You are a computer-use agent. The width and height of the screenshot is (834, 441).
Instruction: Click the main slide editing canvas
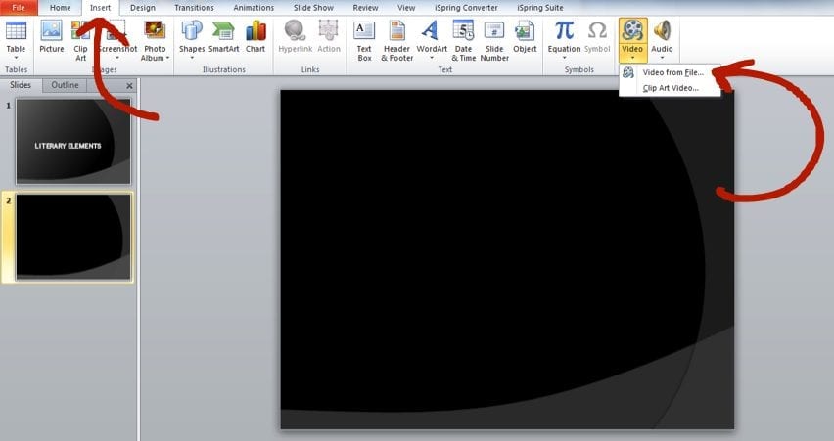(507, 259)
